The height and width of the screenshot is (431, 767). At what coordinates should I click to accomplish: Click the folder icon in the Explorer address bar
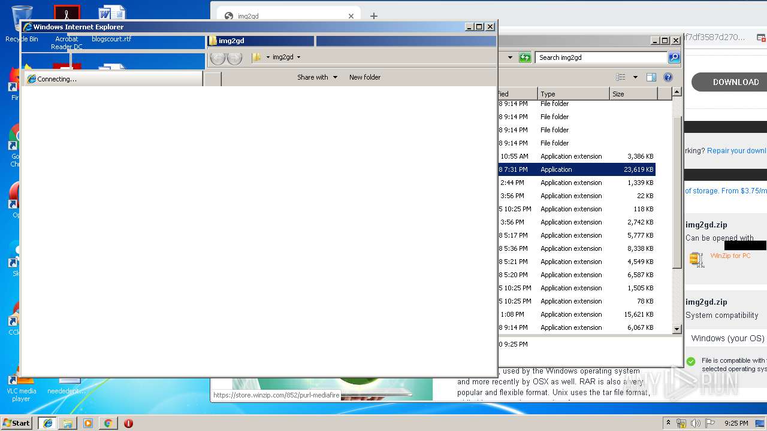click(x=256, y=57)
